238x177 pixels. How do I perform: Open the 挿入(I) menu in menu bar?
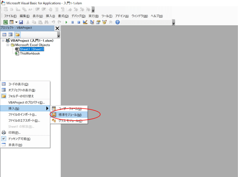[50, 16]
